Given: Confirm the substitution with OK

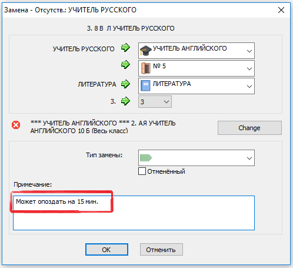Looking at the screenshot, I should (106, 250).
